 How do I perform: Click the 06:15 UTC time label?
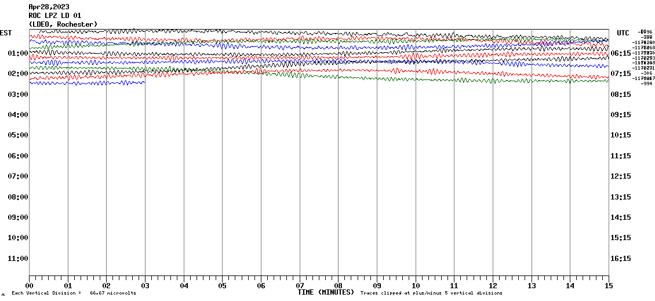coord(621,53)
